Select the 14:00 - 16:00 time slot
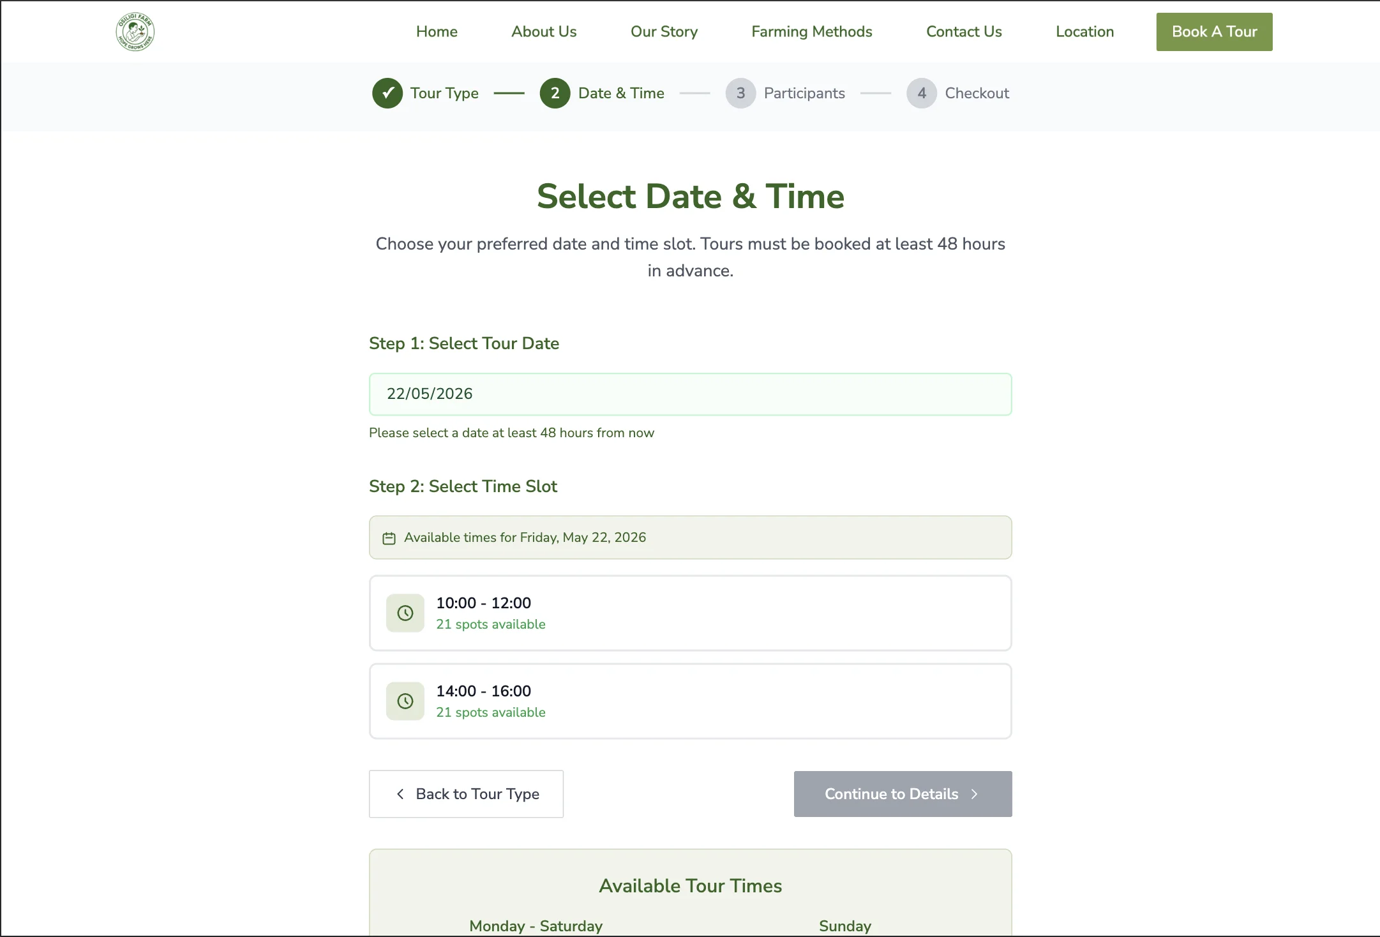This screenshot has height=937, width=1380. point(691,701)
